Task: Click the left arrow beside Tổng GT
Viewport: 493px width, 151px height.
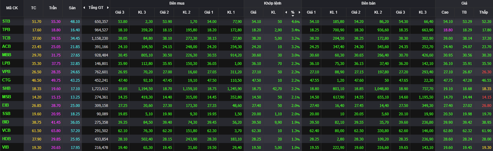Action: point(84,7)
